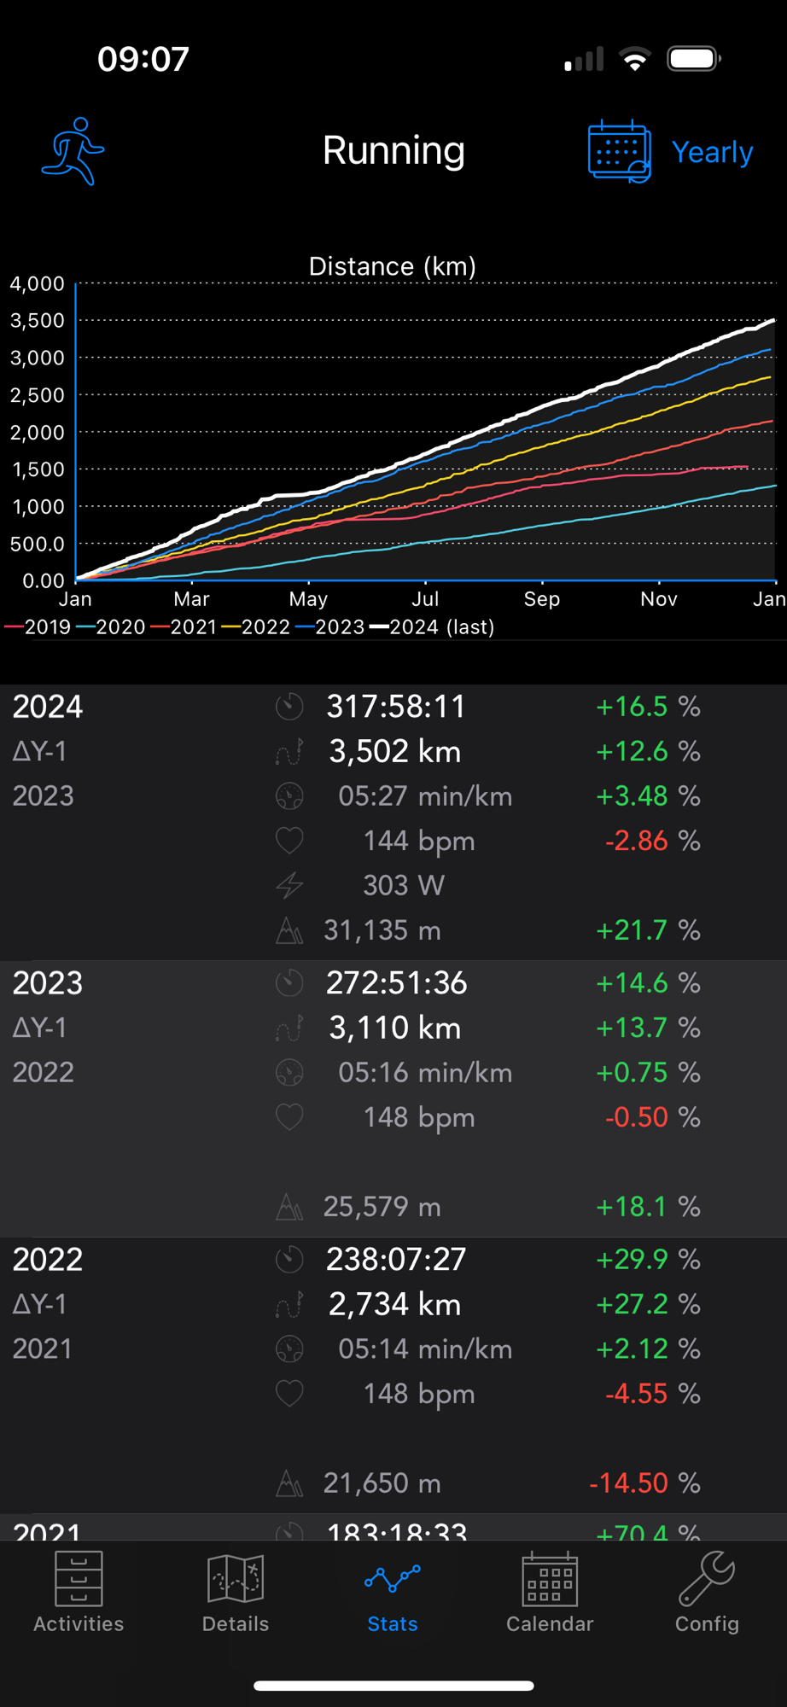Tap the 2022 distance 2,734 km value
The width and height of the screenshot is (787, 1707).
click(x=394, y=1304)
